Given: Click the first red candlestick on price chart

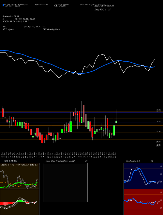Looking at the screenshot, I should 3,113.
